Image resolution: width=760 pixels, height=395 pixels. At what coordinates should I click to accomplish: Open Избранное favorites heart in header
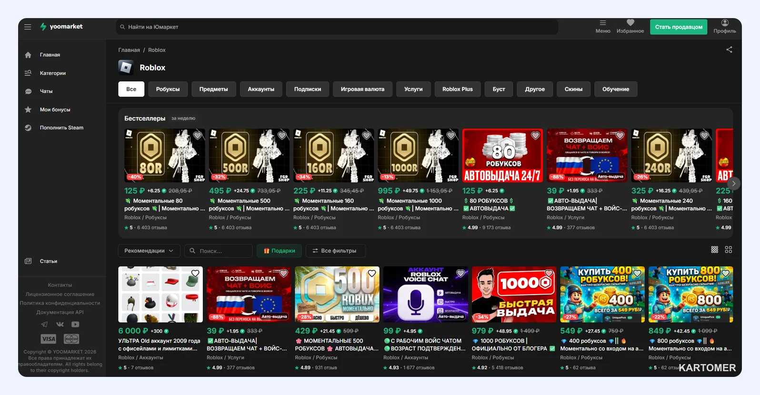coord(630,27)
